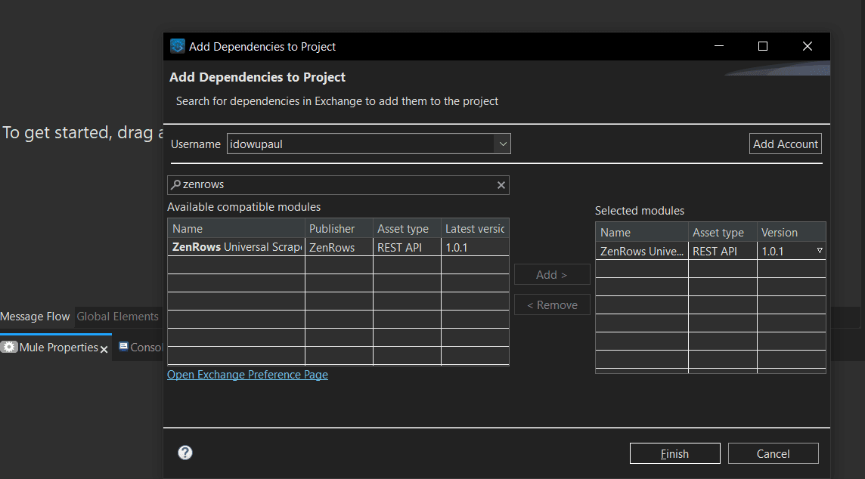865x479 pixels.
Task: Click the Cancel button
Action: (x=773, y=453)
